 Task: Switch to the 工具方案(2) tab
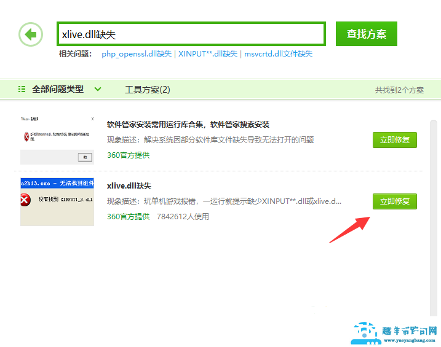[148, 90]
